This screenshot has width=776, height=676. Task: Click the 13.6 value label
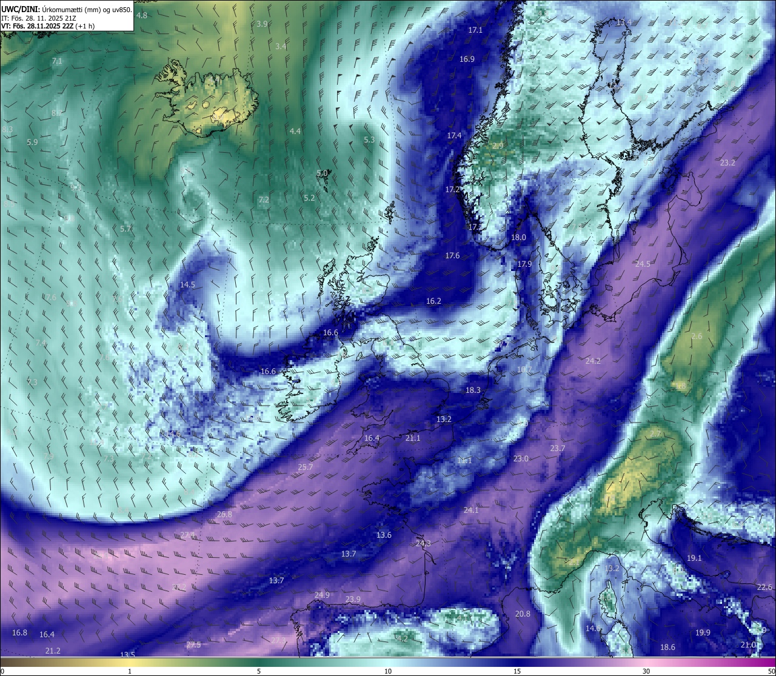pyautogui.click(x=384, y=535)
